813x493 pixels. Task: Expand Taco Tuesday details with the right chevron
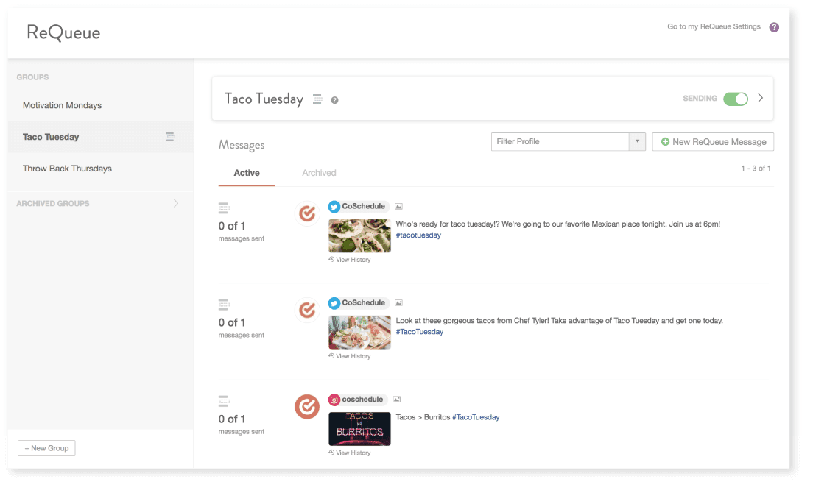pyautogui.click(x=760, y=97)
